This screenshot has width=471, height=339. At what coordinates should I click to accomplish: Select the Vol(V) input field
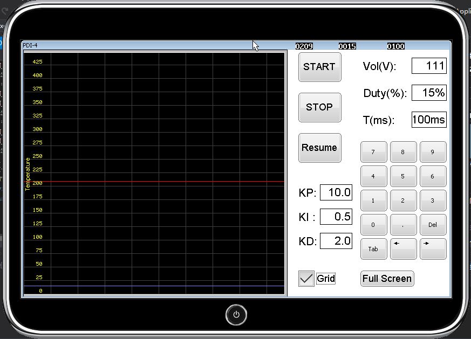(x=429, y=66)
